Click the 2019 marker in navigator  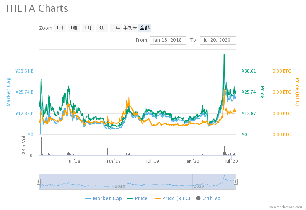[x=120, y=186]
